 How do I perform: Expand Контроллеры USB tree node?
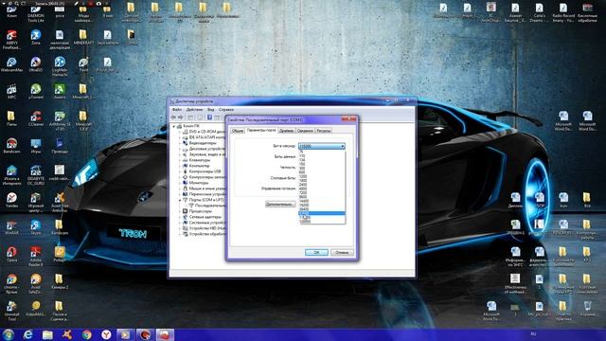click(x=180, y=171)
